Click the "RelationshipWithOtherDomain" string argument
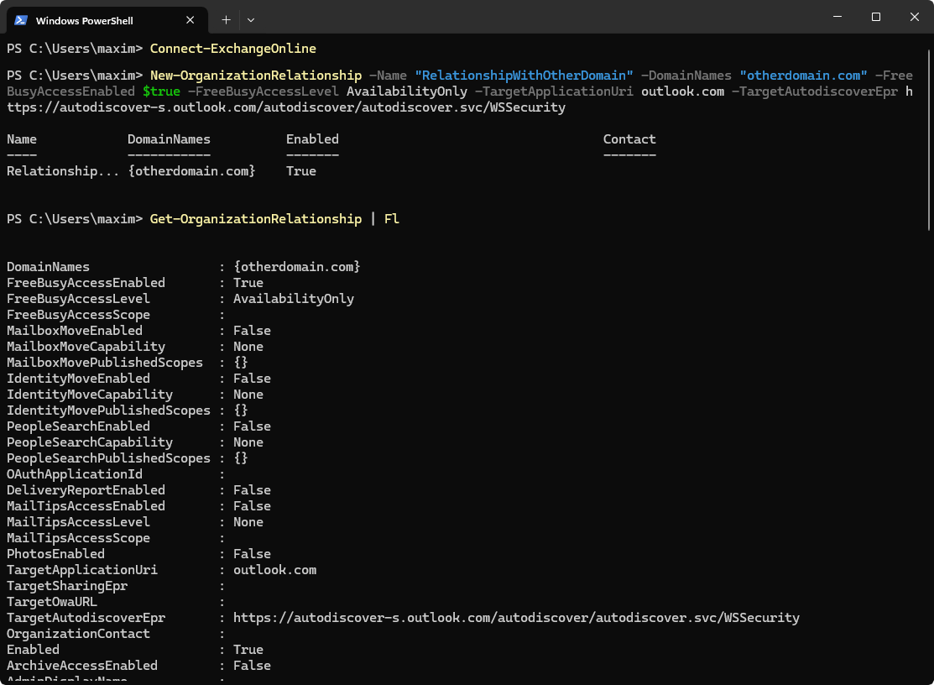 tap(524, 76)
